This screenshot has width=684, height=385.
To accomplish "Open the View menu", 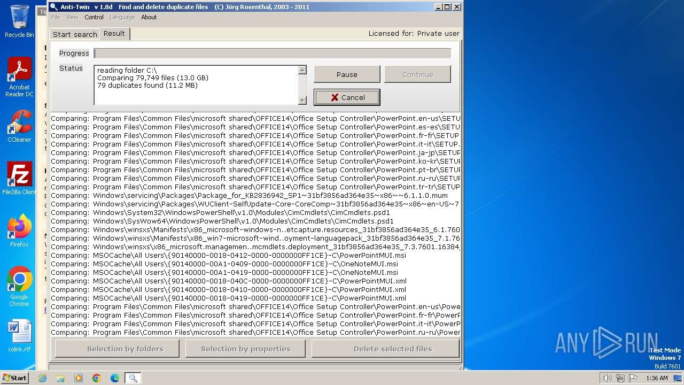I will 72,17.
